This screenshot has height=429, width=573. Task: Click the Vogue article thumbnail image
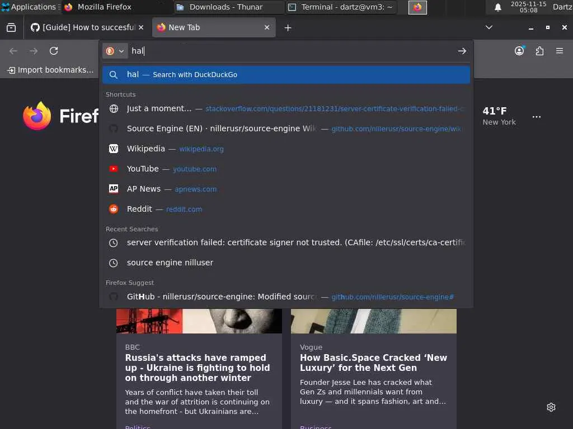[374, 321]
